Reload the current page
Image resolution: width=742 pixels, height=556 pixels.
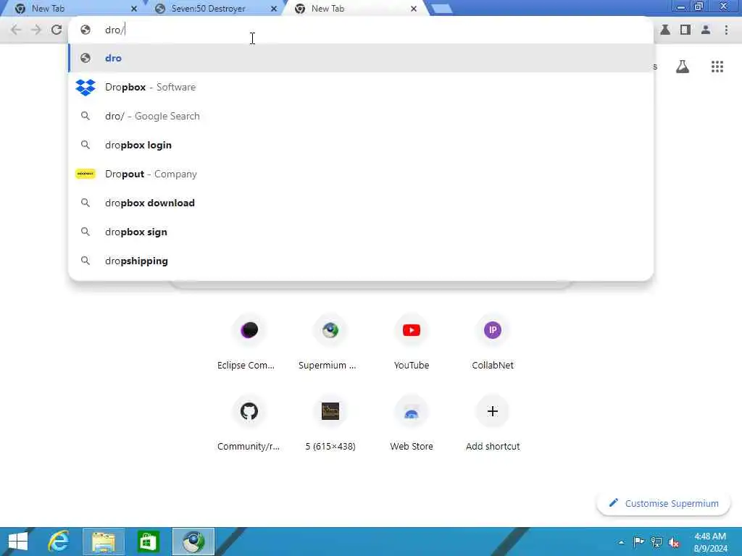pyautogui.click(x=57, y=30)
